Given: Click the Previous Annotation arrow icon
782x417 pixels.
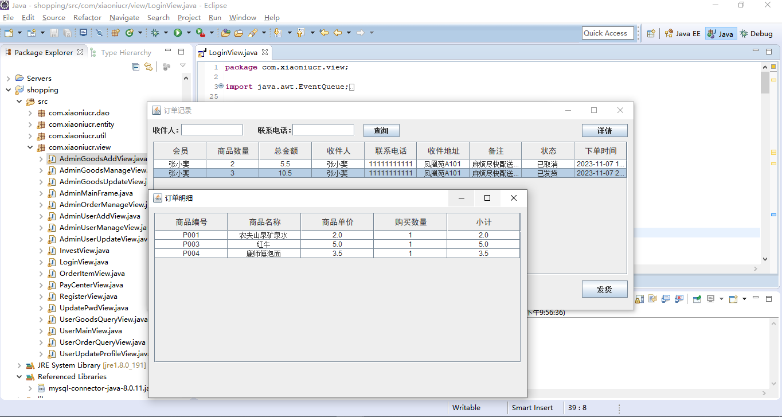Looking at the screenshot, I should [300, 33].
